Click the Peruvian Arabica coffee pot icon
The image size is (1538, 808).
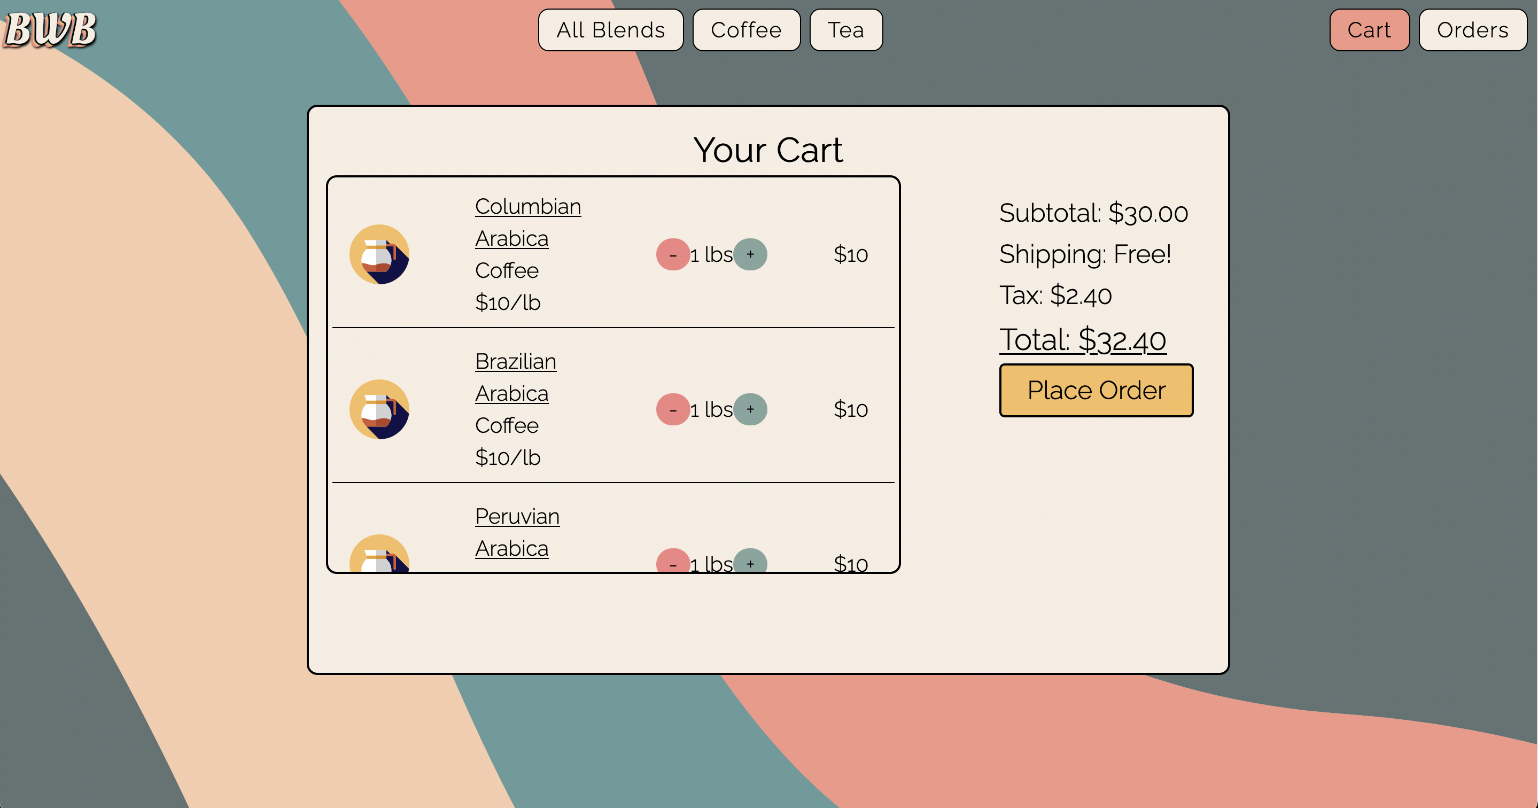379,555
